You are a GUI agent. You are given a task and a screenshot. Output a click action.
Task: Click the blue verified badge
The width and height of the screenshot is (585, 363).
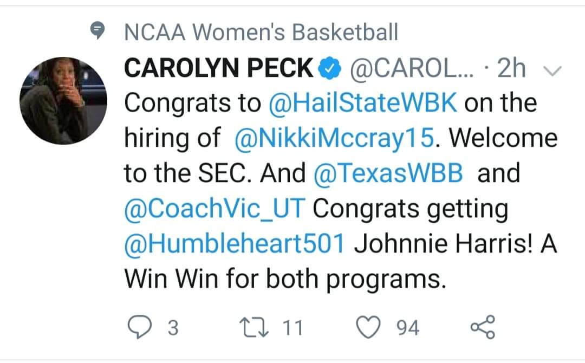[330, 68]
